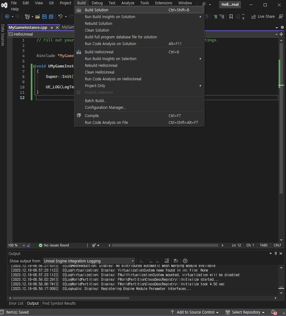
Task: Click the editor vertical scrollbar down arrow
Action: pos(281,240)
